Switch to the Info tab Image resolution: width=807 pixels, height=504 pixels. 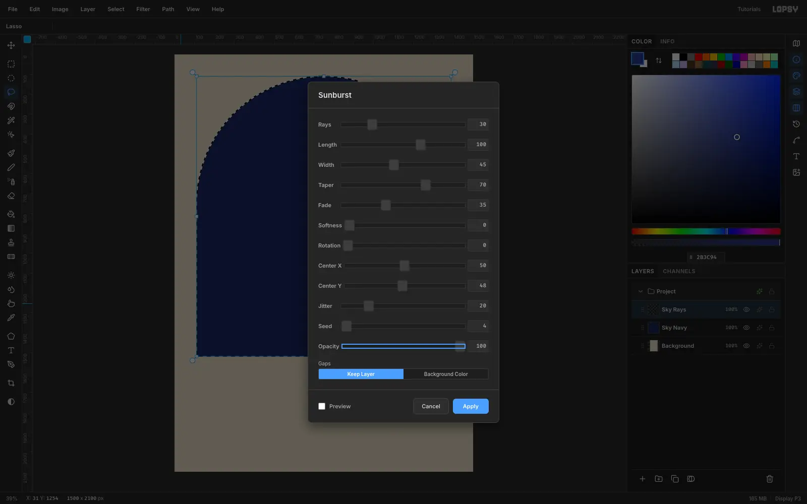pyautogui.click(x=667, y=41)
